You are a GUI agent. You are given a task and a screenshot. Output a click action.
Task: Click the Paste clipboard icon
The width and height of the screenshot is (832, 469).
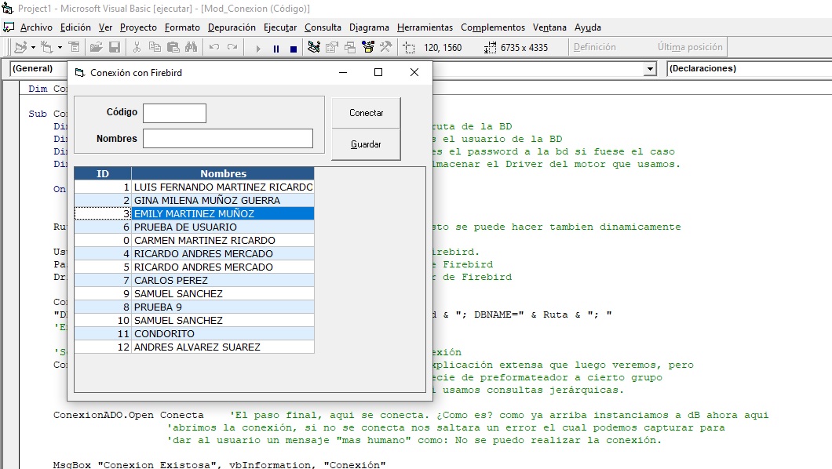click(172, 48)
